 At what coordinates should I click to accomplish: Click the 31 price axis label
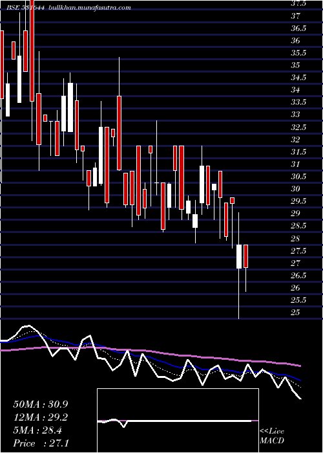(295, 164)
